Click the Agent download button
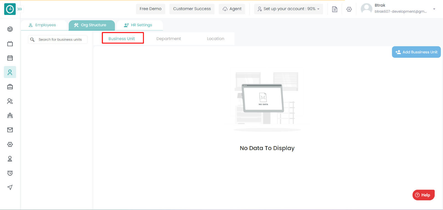 click(232, 9)
